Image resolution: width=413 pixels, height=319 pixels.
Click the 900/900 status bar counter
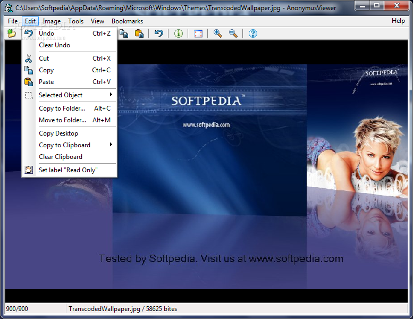click(17, 309)
